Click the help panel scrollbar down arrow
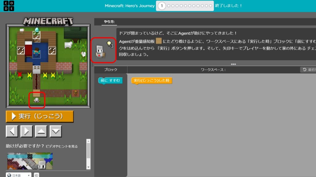The image size is (316, 177). pos(88,167)
